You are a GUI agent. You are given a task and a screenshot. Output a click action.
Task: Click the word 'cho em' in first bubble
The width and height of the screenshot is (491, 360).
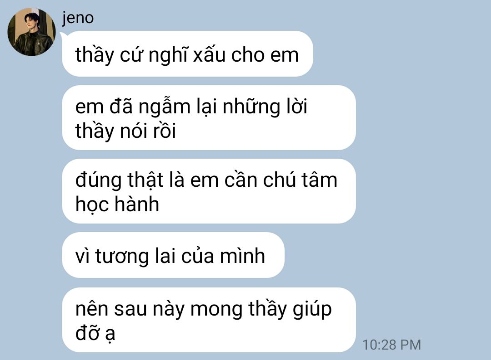coord(265,55)
